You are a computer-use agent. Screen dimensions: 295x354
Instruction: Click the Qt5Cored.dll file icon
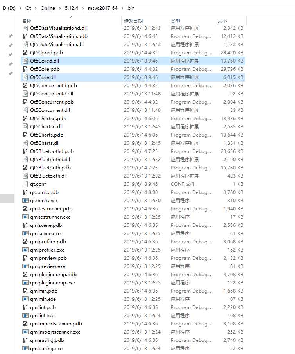(x=25, y=61)
